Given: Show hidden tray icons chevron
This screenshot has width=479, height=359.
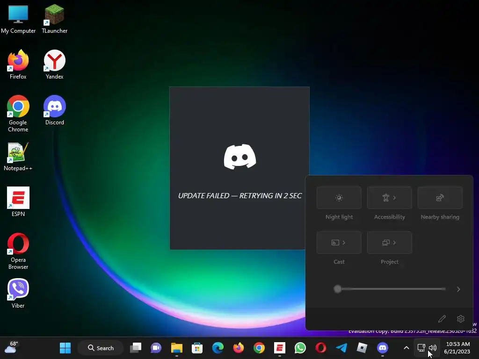Looking at the screenshot, I should pyautogui.click(x=406, y=348).
